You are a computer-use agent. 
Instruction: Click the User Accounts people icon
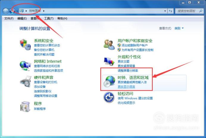109,45
